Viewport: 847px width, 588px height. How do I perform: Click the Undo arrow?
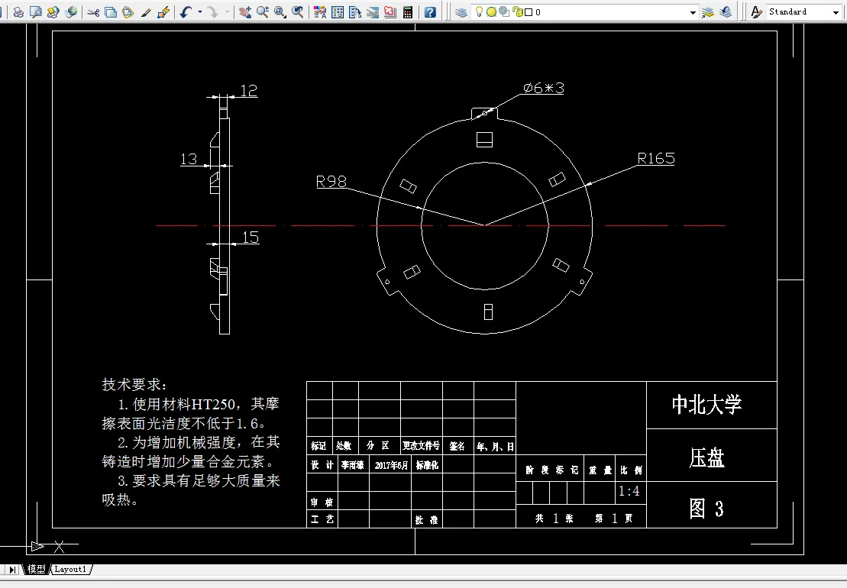coord(186,12)
